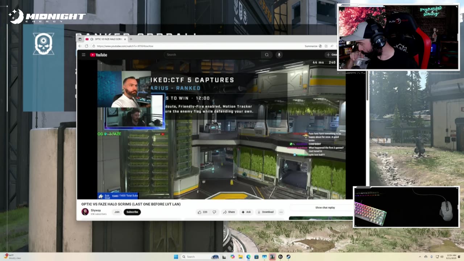Click the YouTube search magnifier button
The width and height of the screenshot is (464, 261).
pyautogui.click(x=266, y=55)
